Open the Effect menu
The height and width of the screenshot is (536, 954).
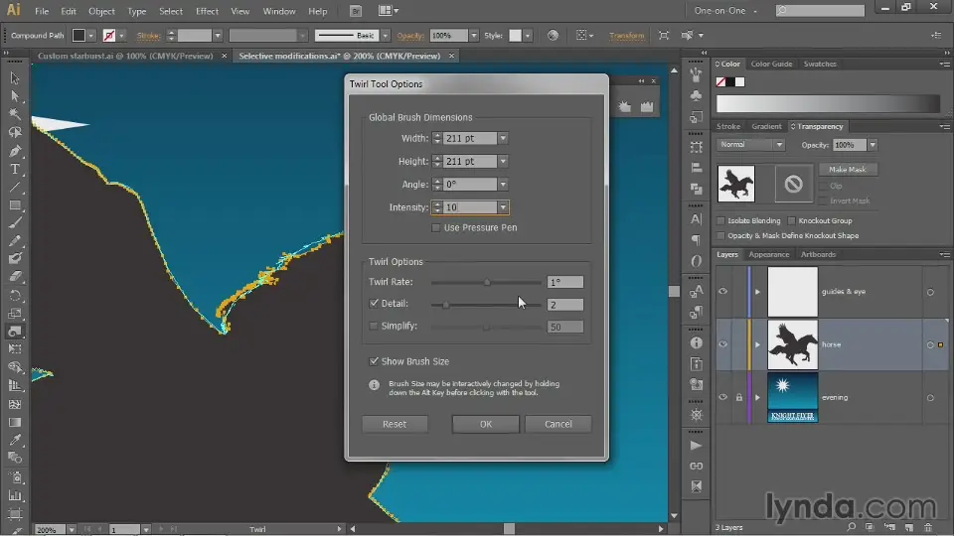click(207, 11)
